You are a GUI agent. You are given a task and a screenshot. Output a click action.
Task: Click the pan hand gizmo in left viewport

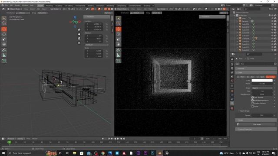click(x=79, y=34)
